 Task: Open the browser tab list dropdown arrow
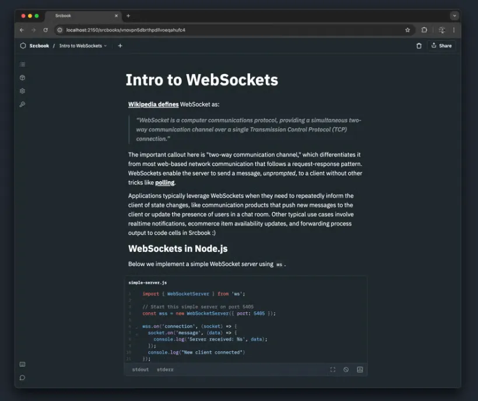[454, 16]
